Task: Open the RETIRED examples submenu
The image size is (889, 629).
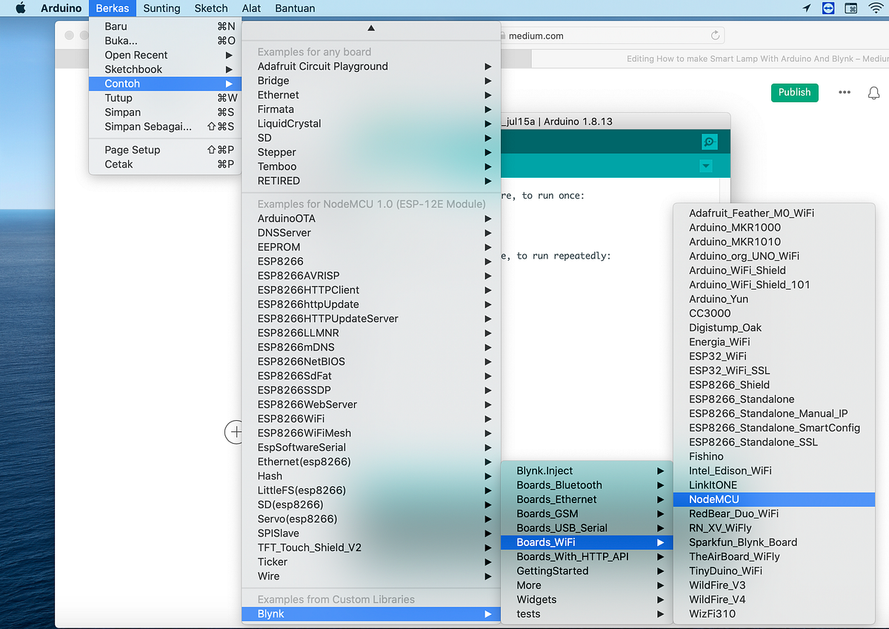Action: (371, 181)
